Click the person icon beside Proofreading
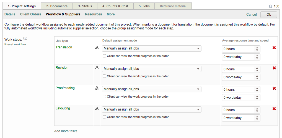Image resolution: width=282 pixels, height=138 pixels. click(97, 88)
